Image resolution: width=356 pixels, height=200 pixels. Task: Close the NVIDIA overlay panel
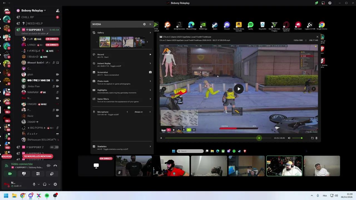point(150,24)
